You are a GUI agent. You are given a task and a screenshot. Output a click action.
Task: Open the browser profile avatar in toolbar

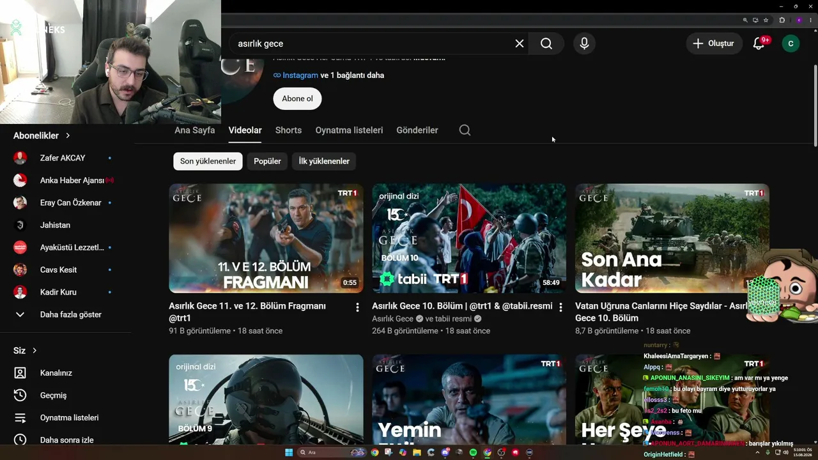point(799,20)
